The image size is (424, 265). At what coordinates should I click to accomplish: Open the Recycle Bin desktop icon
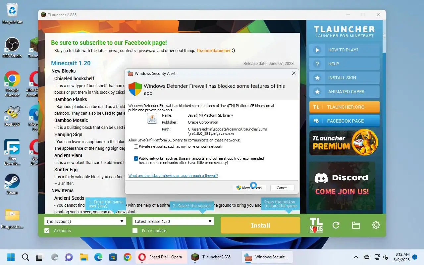click(x=12, y=13)
